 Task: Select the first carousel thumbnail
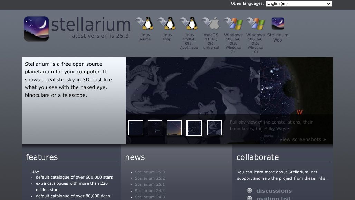[135, 128]
